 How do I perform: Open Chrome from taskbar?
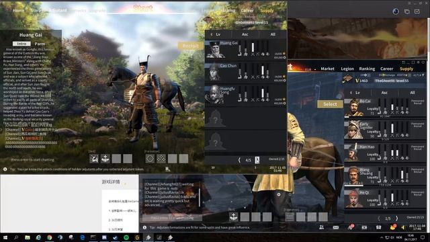tap(49, 237)
